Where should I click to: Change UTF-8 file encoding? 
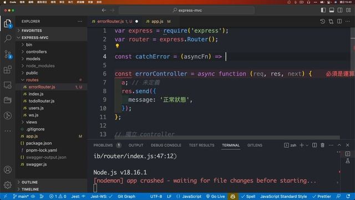(156, 196)
